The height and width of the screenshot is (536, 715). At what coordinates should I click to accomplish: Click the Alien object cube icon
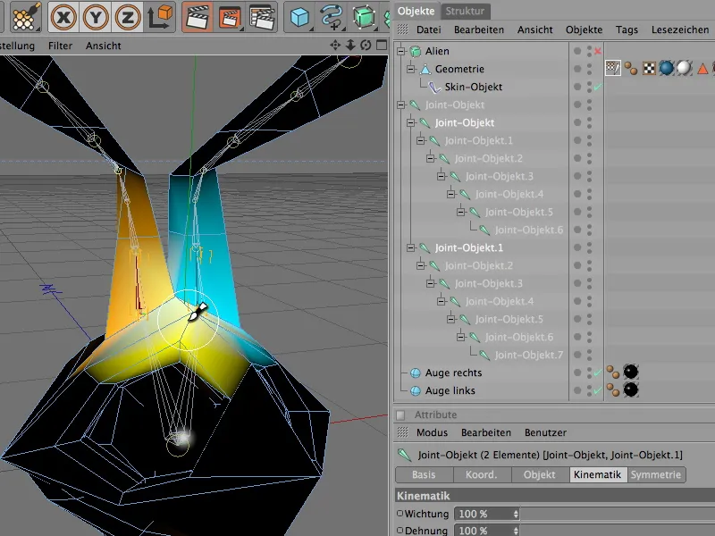pos(415,51)
